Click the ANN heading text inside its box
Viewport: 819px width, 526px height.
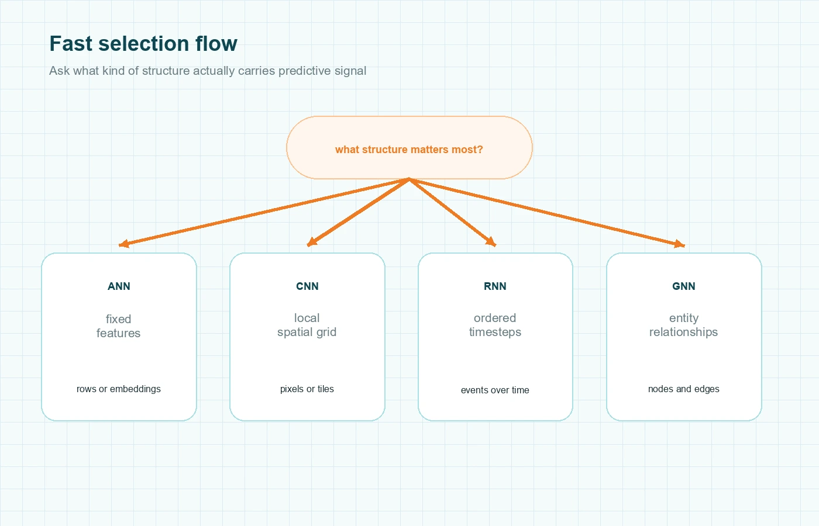tap(119, 286)
